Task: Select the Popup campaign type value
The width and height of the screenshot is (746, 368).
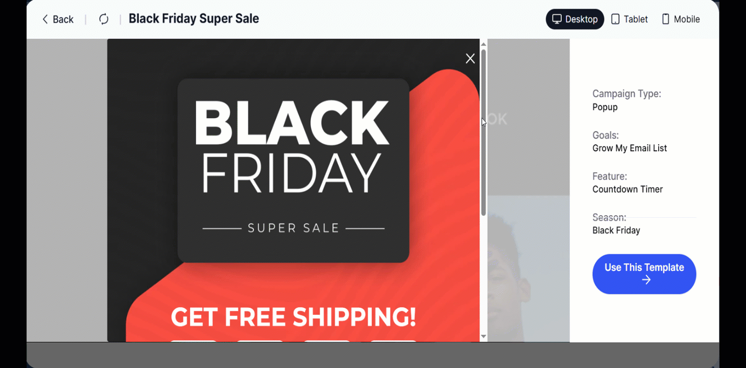Action: pos(605,107)
